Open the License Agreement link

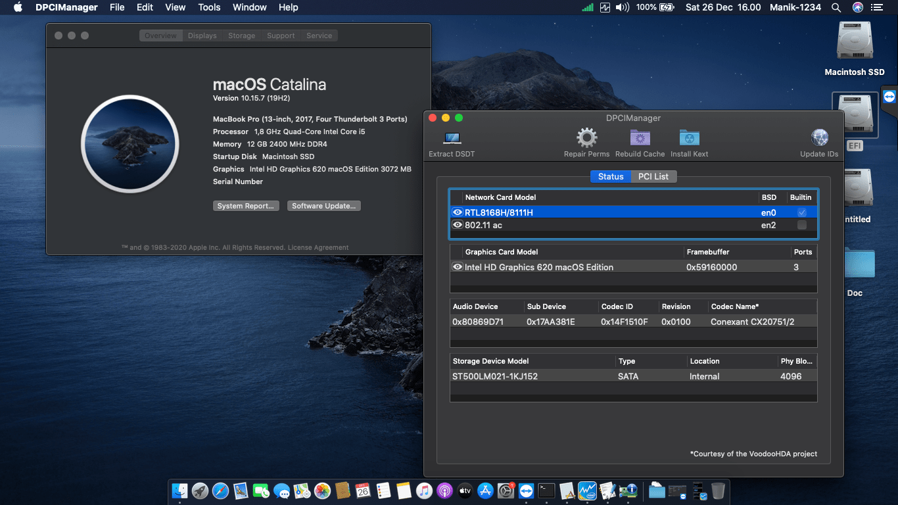[318, 248]
